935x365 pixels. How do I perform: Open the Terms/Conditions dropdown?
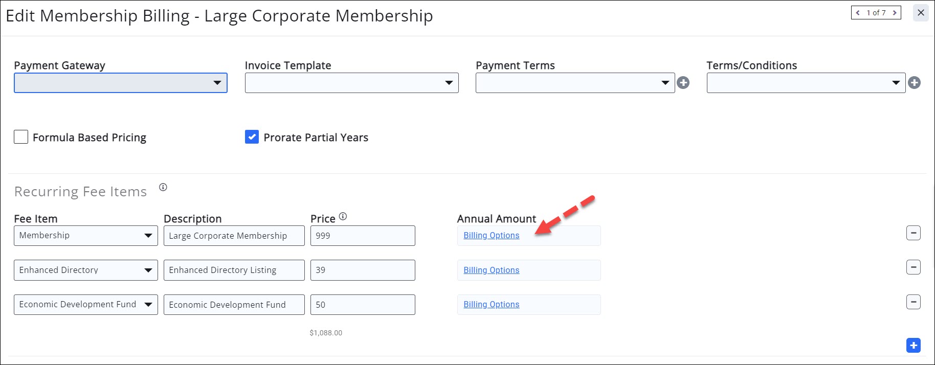806,83
